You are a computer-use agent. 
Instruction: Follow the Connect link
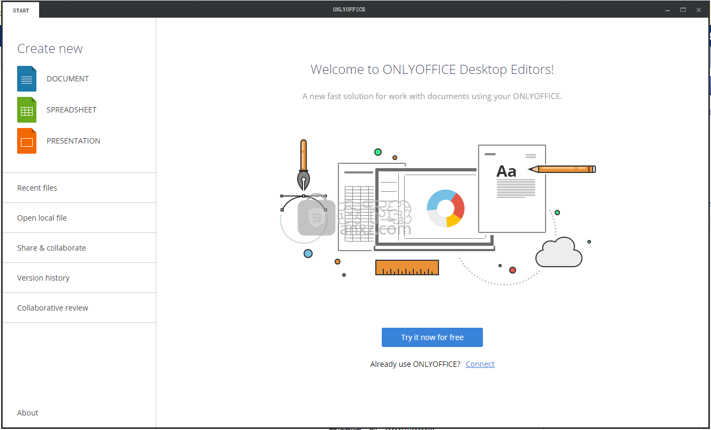(x=480, y=364)
